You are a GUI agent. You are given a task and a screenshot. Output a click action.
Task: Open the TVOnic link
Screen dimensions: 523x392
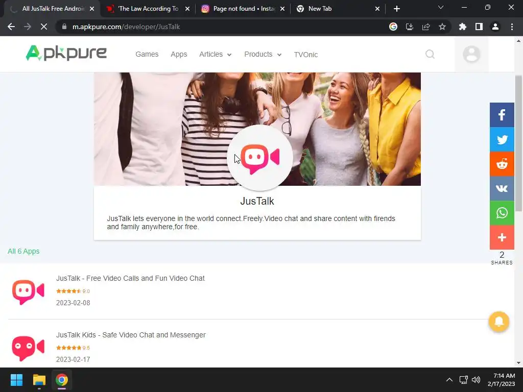305,55
